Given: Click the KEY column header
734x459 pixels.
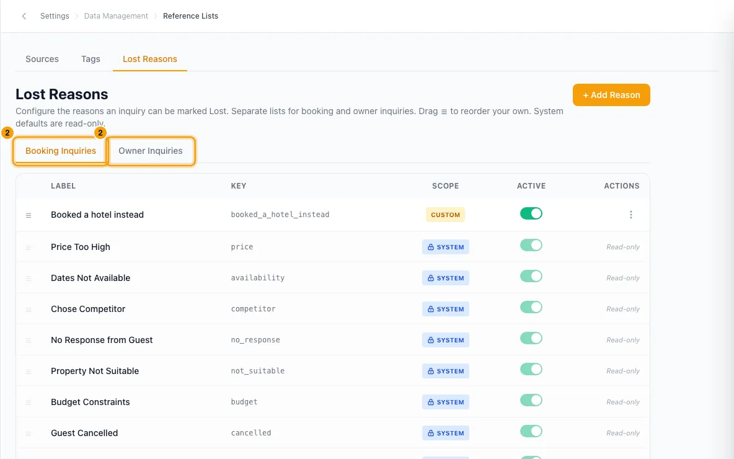Looking at the screenshot, I should 238,186.
